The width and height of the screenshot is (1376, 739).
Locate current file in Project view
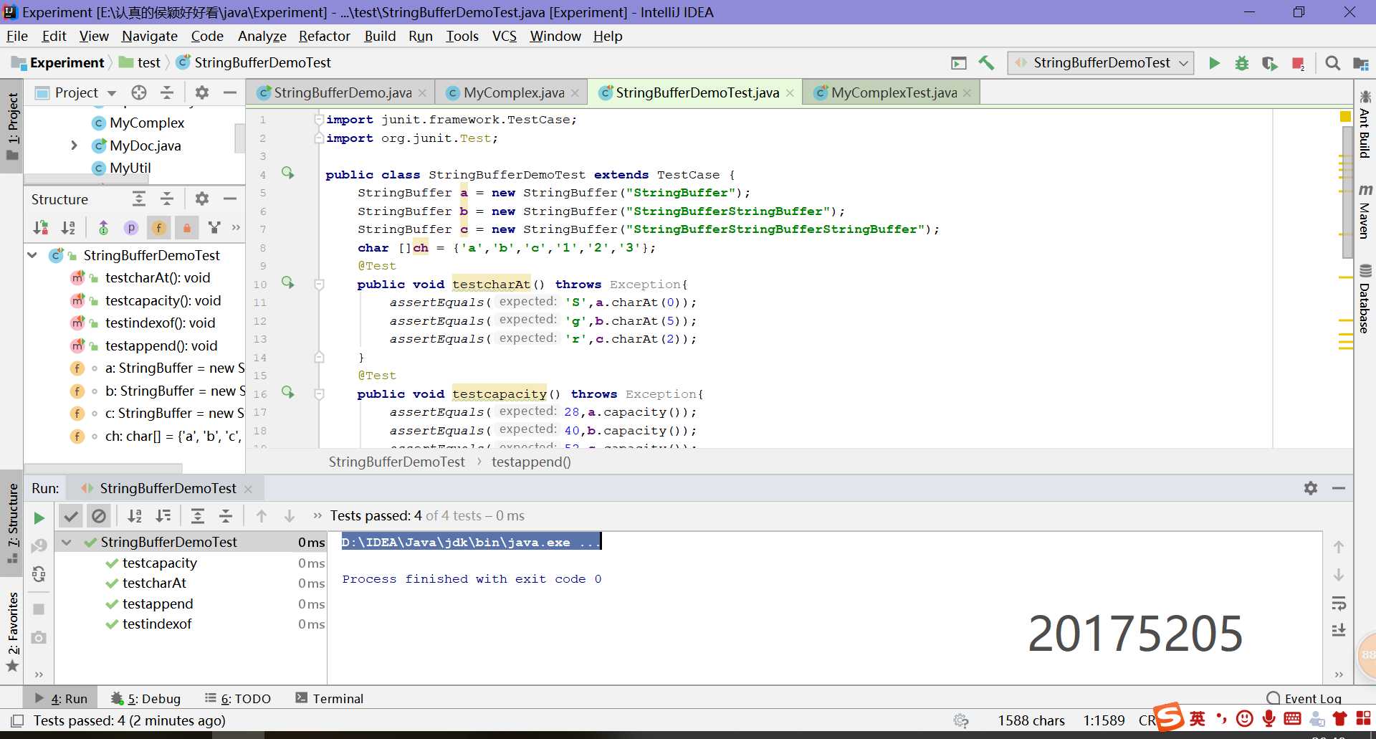[x=139, y=92]
